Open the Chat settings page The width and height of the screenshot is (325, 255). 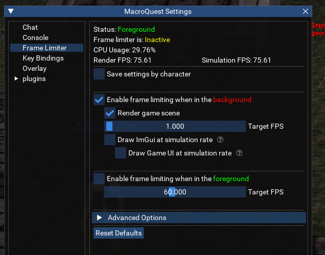click(x=30, y=27)
